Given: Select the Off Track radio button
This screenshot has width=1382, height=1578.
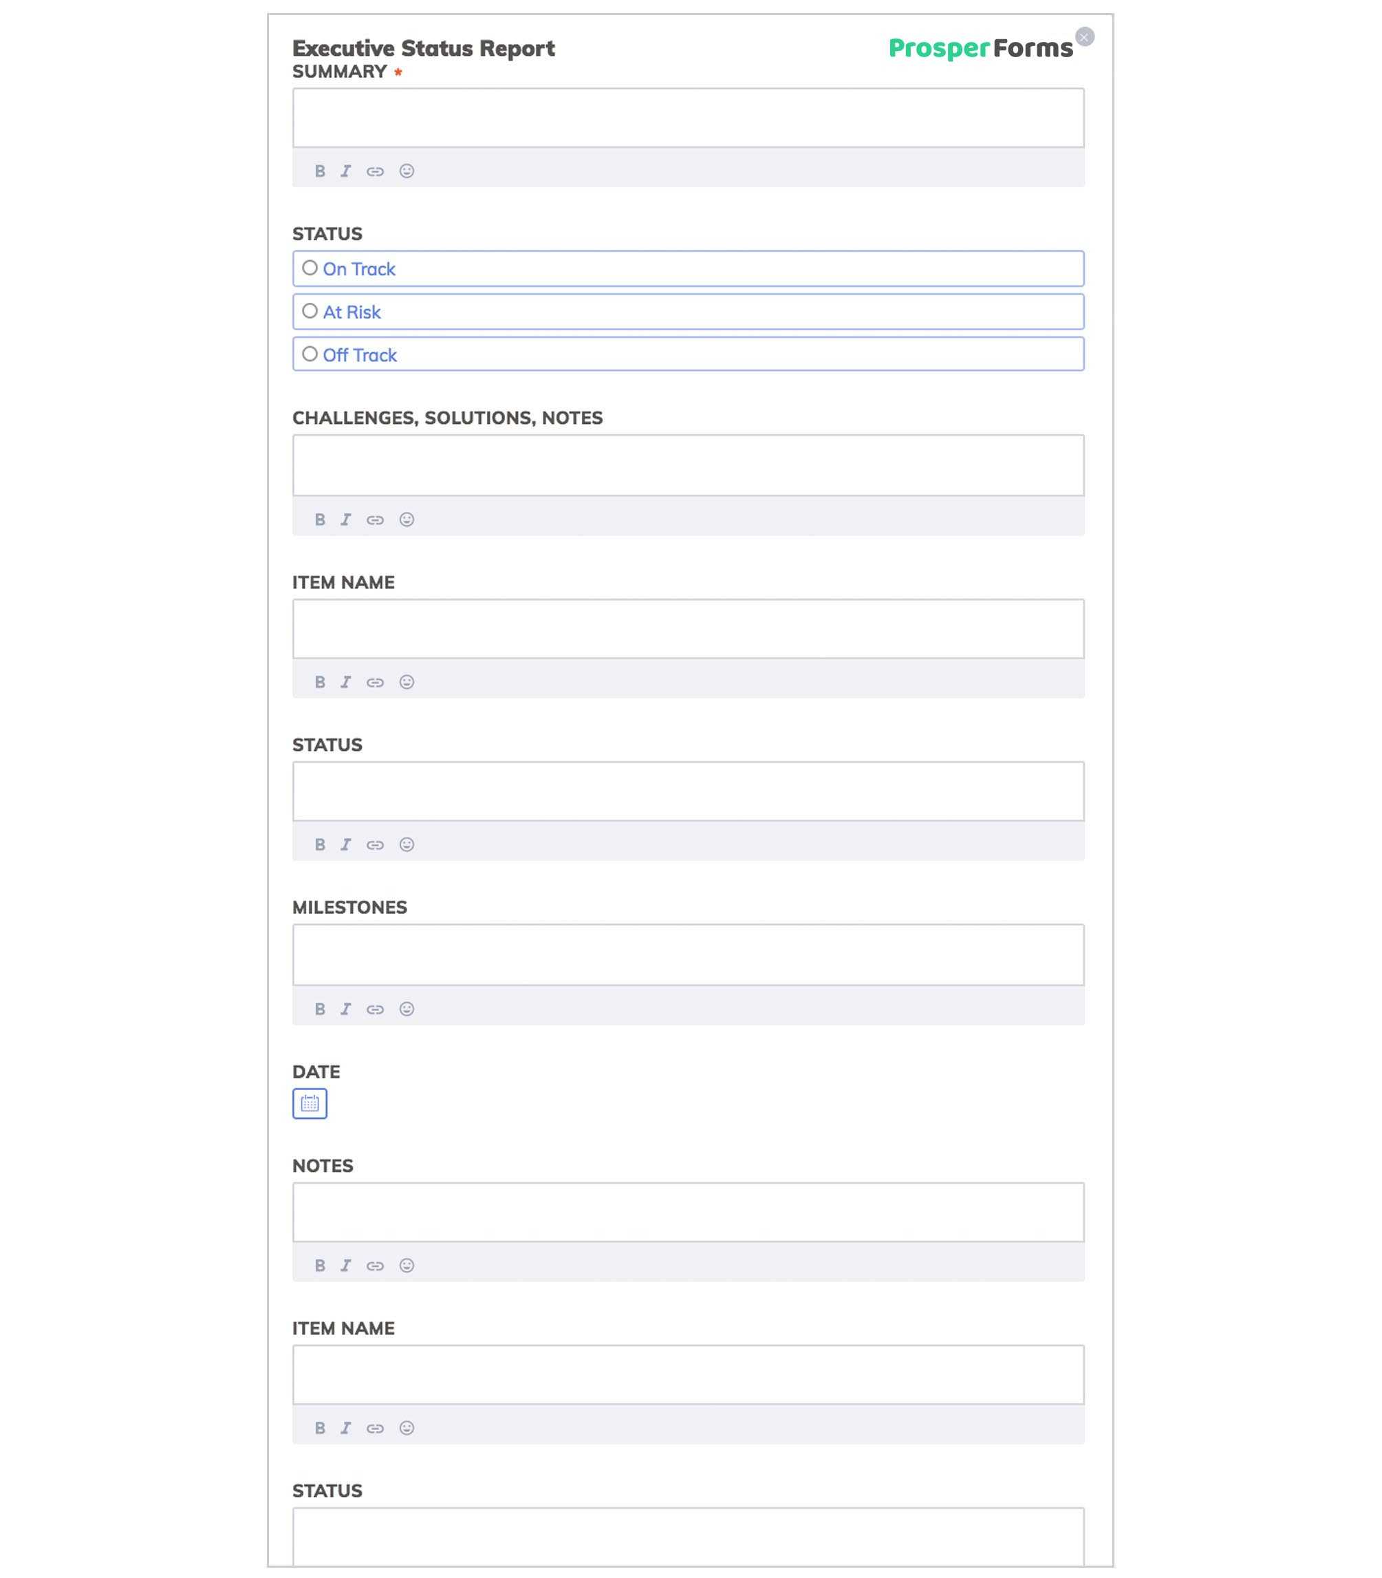Looking at the screenshot, I should pos(309,353).
